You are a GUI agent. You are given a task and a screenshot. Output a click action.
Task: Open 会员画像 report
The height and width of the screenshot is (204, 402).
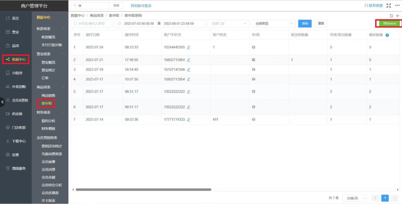pyautogui.click(x=49, y=162)
